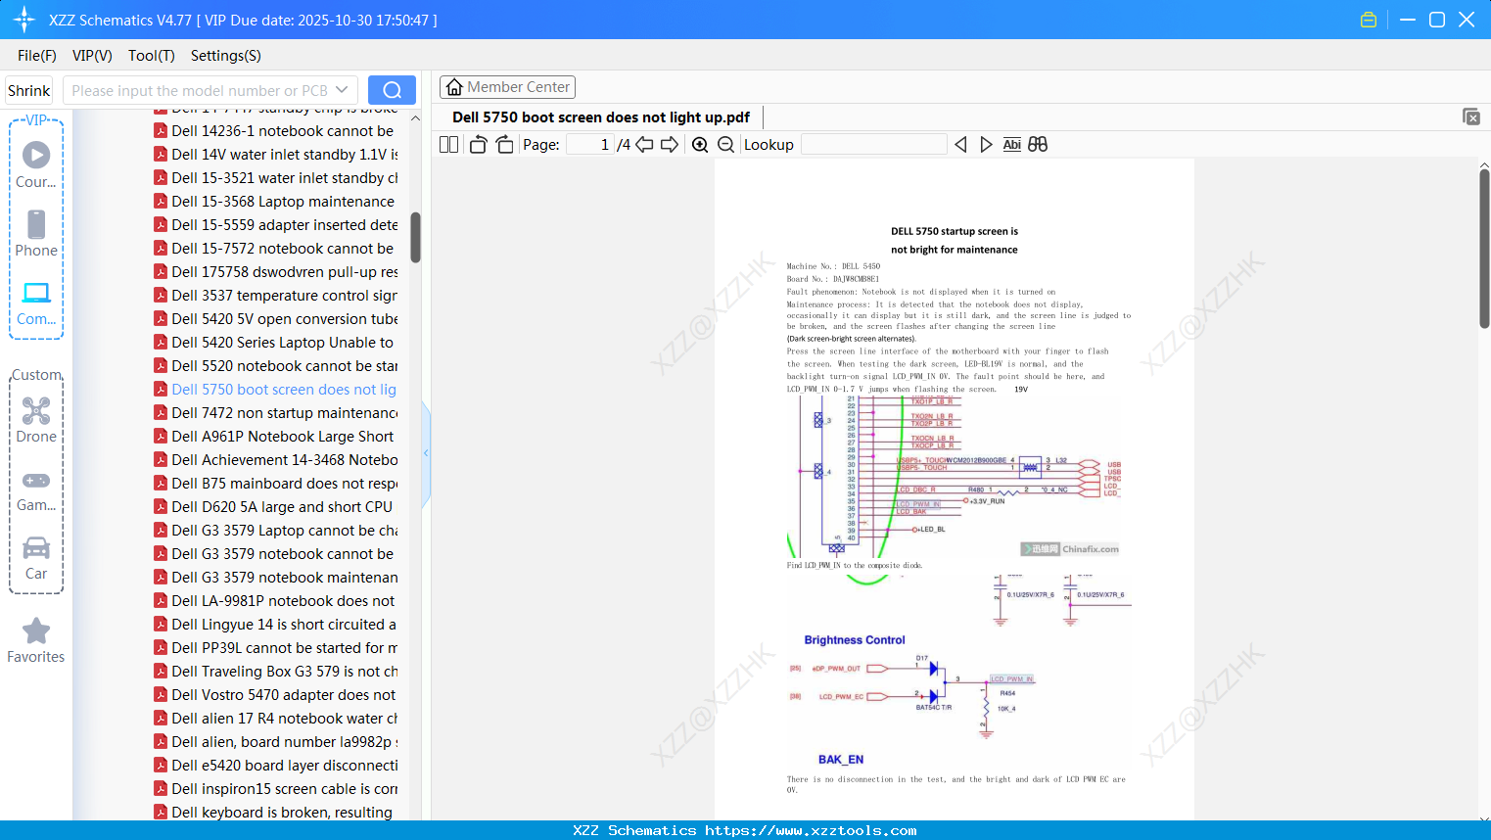The image size is (1491, 840).
Task: Select the Dell 5750 boot screen PDF tab
Action: tap(601, 117)
